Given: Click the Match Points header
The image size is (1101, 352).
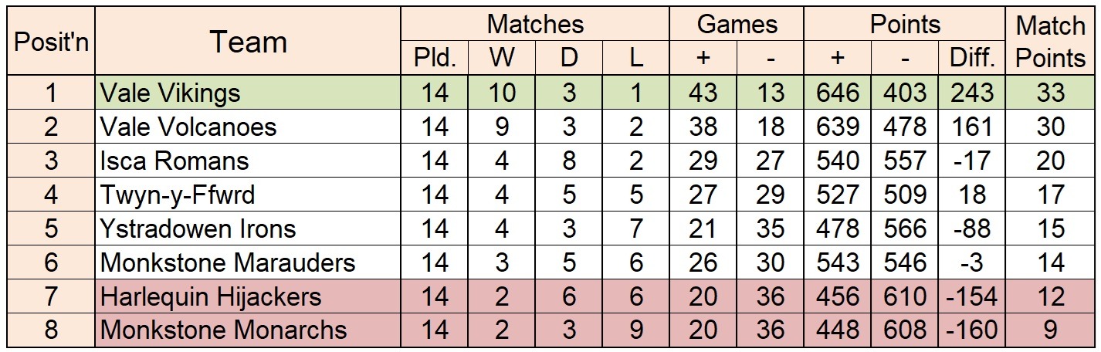Looking at the screenshot, I should tap(1050, 42).
